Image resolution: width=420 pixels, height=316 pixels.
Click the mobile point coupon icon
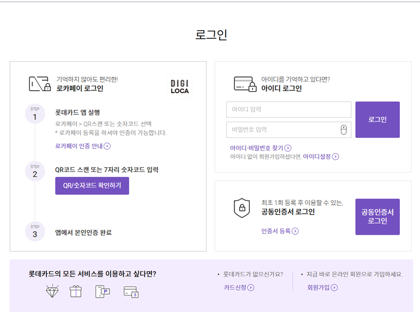(x=103, y=291)
